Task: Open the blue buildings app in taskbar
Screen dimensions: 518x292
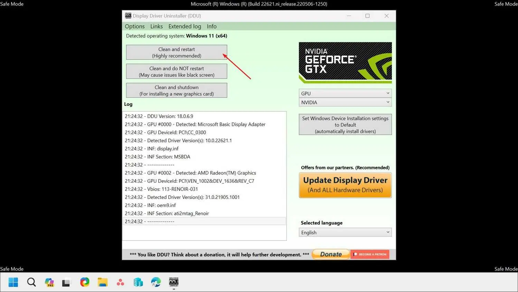Action: click(x=138, y=282)
